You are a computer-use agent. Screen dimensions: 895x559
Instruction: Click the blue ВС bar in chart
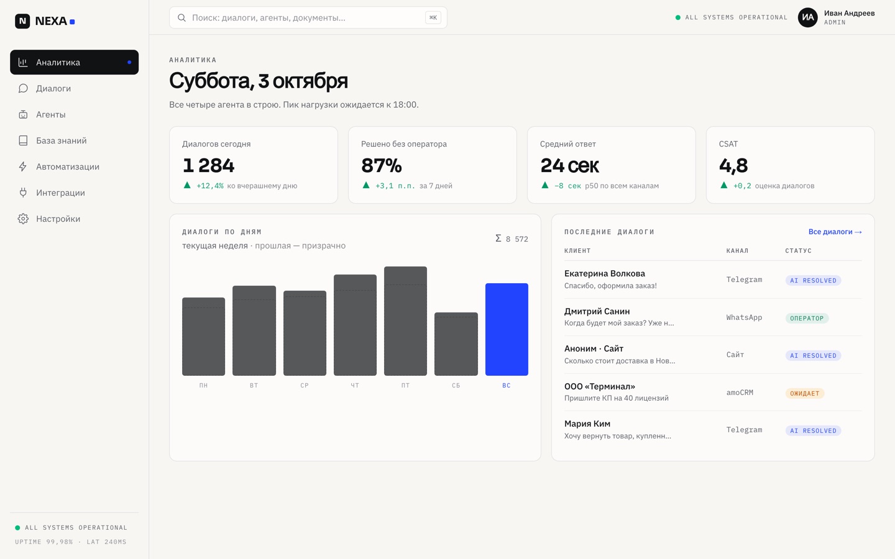[507, 329]
